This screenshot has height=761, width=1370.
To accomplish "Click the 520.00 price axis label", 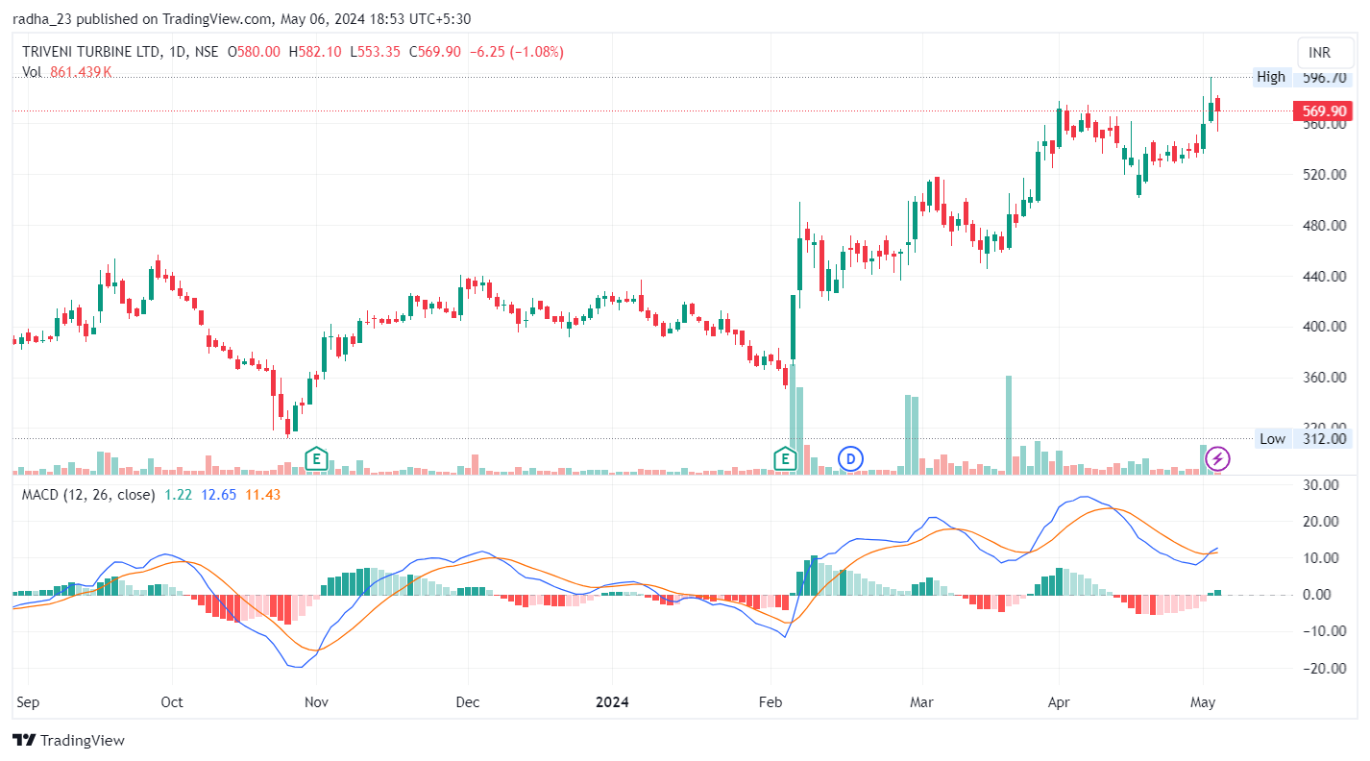I will 1323,175.
